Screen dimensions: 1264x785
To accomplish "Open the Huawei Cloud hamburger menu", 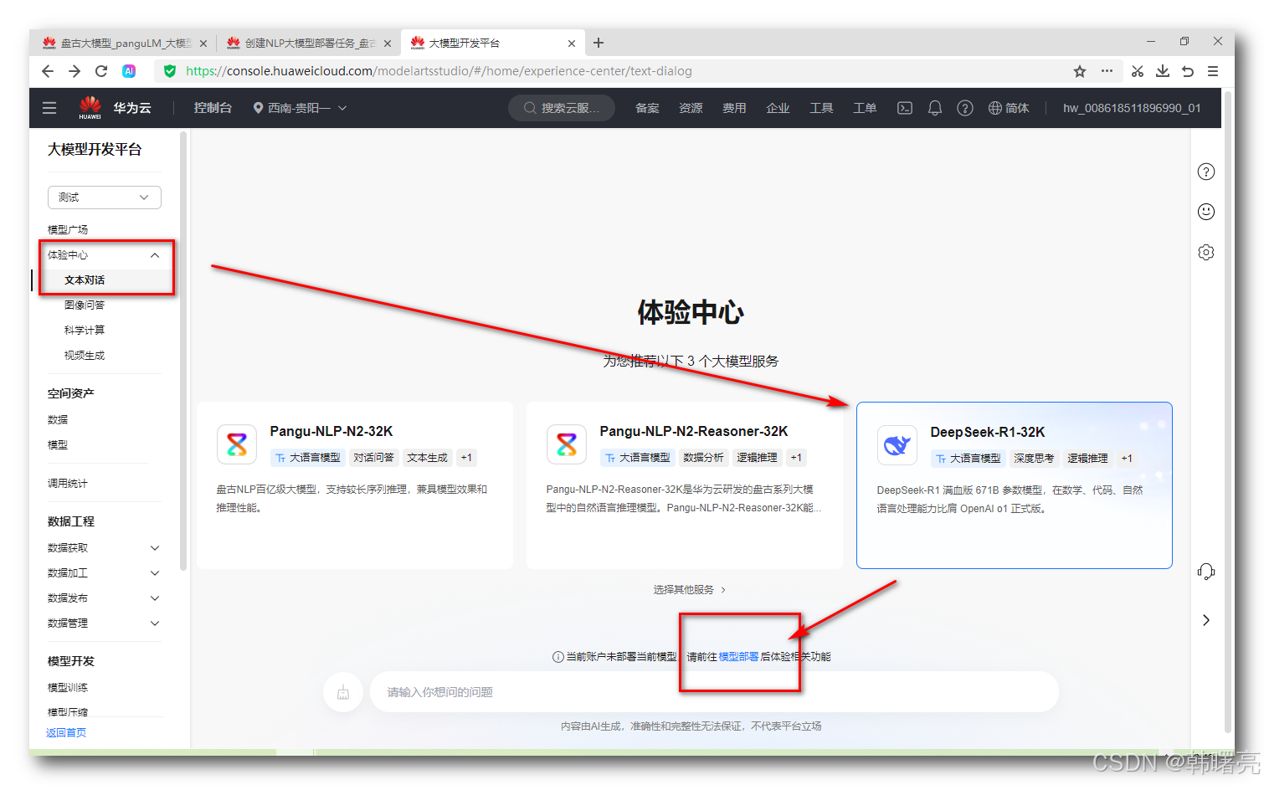I will tap(49, 108).
